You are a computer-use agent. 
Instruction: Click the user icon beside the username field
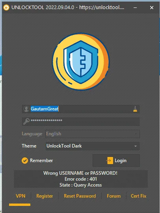tap(26, 109)
